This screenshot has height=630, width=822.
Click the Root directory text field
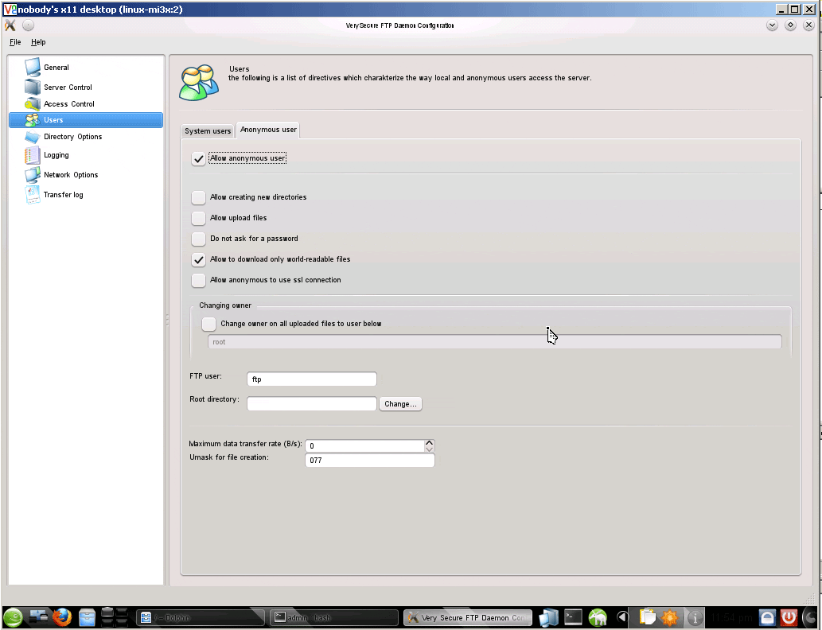311,403
